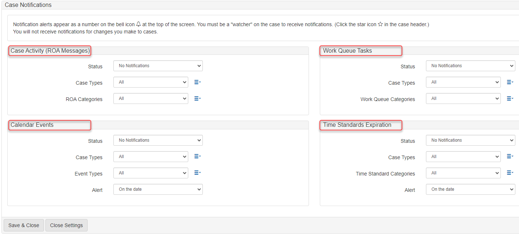Open list icon beside Calendar Events Case Types

[x=197, y=157]
